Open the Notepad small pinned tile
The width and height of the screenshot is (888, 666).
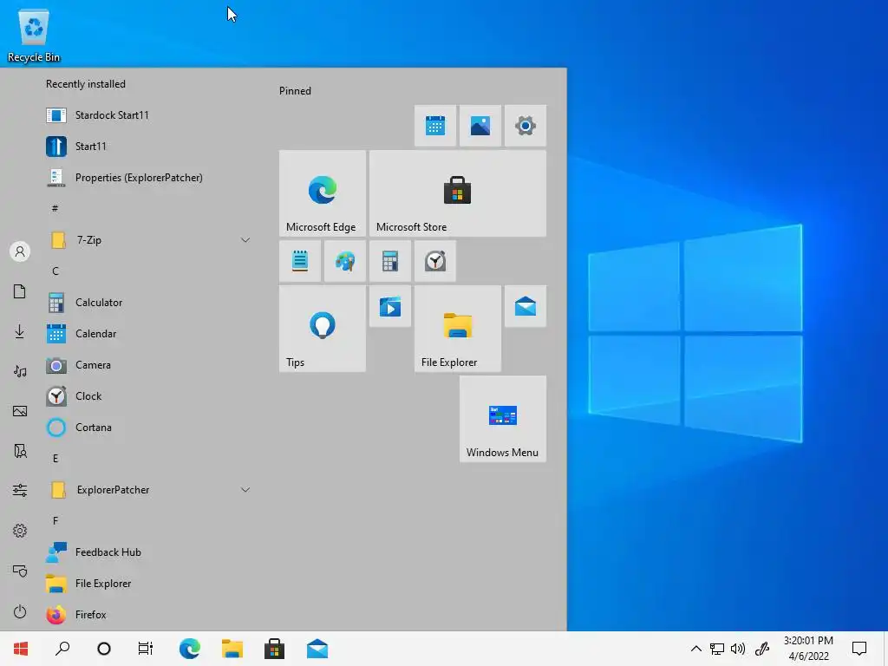[x=299, y=261]
